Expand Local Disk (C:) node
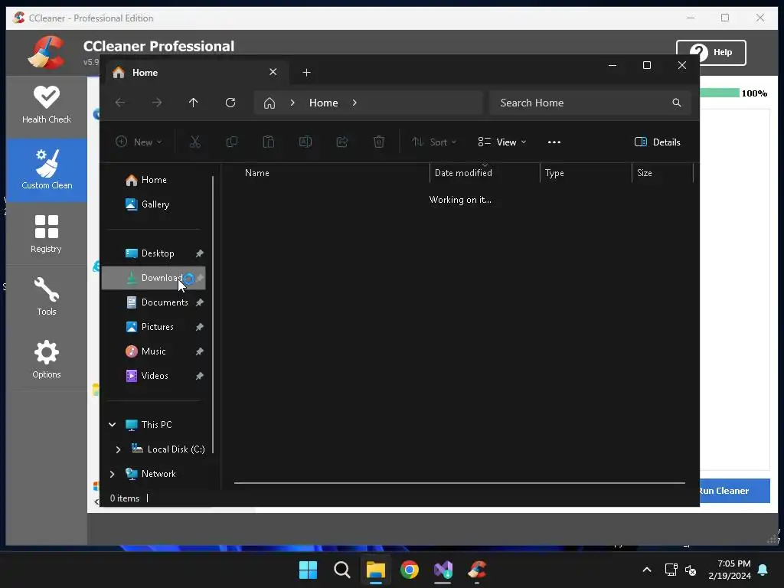 point(118,449)
